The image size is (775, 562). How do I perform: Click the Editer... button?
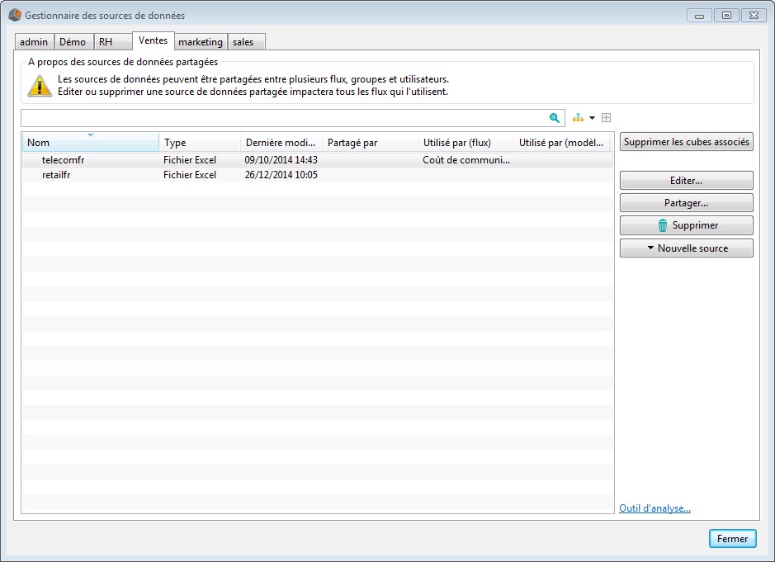click(686, 181)
